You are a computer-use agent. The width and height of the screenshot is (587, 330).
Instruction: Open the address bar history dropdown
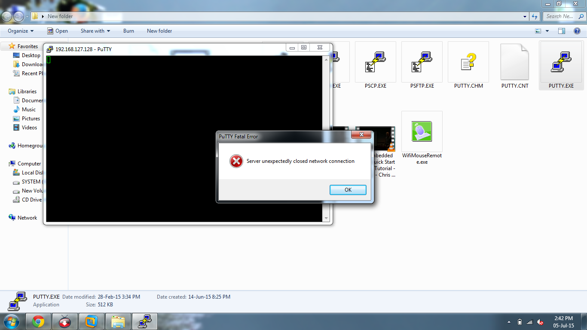click(x=525, y=16)
